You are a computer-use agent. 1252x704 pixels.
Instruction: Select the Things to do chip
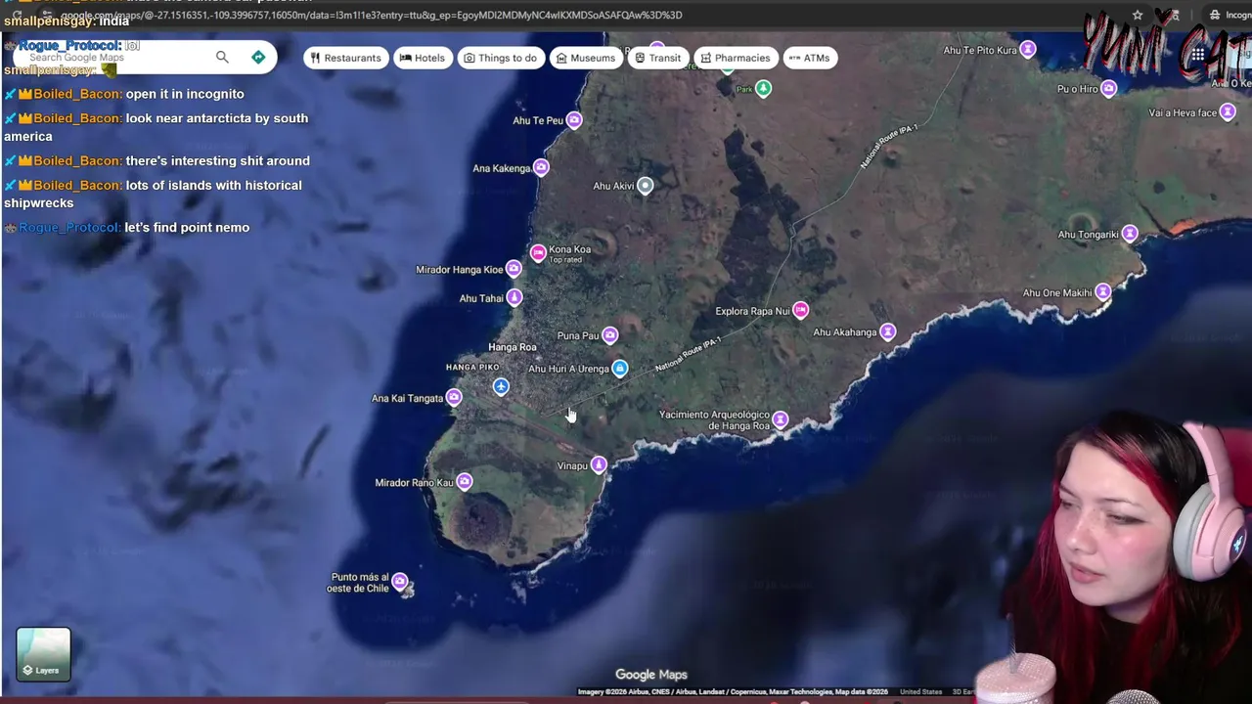click(500, 58)
